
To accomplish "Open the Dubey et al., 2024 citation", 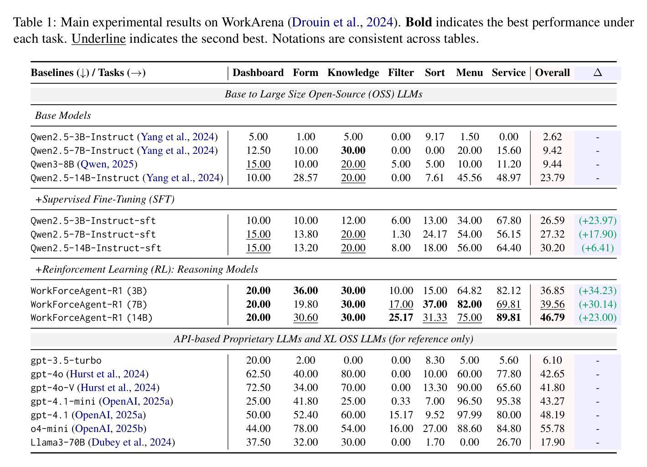I will 131,442.
